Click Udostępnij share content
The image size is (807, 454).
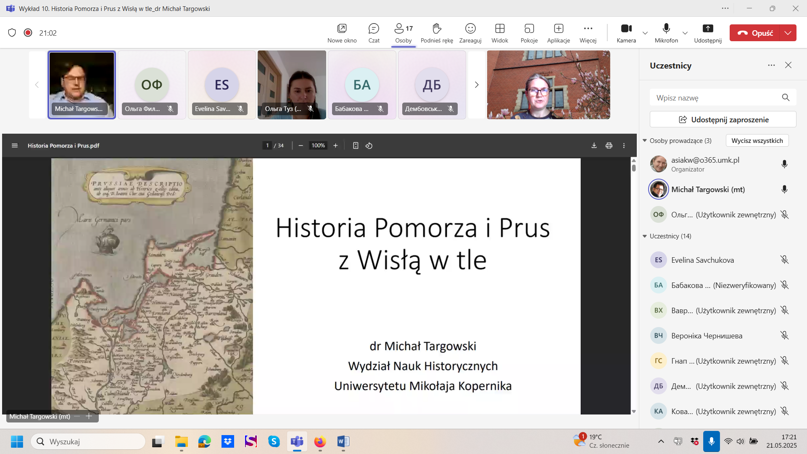pyautogui.click(x=708, y=33)
